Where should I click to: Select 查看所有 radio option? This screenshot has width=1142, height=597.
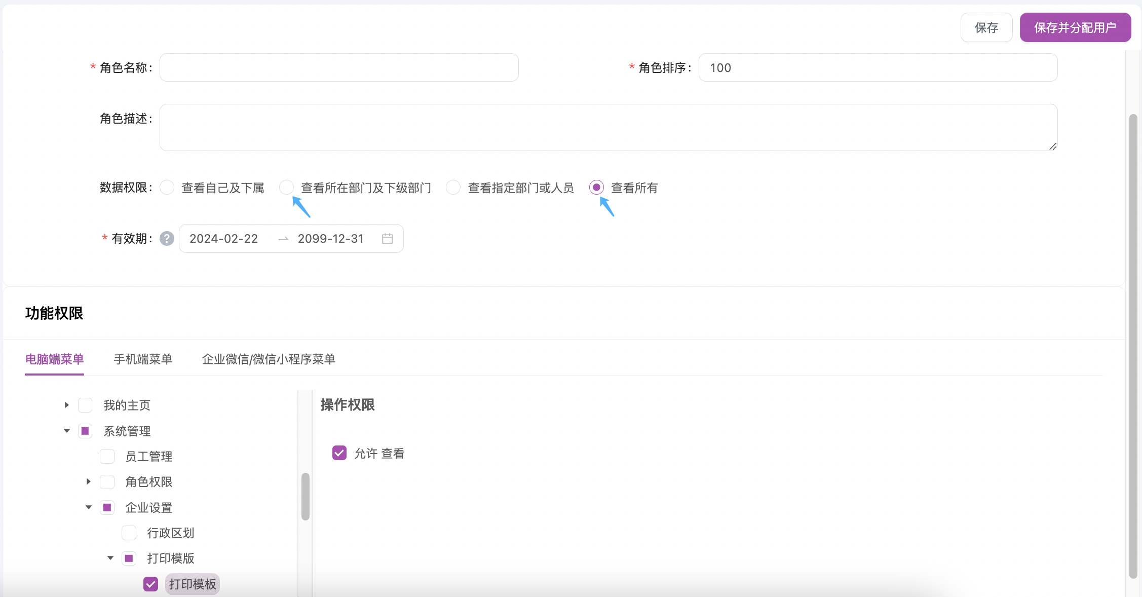[596, 188]
